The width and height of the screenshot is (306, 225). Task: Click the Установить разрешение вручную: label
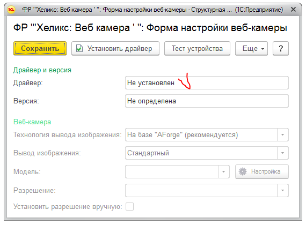pos(68,207)
